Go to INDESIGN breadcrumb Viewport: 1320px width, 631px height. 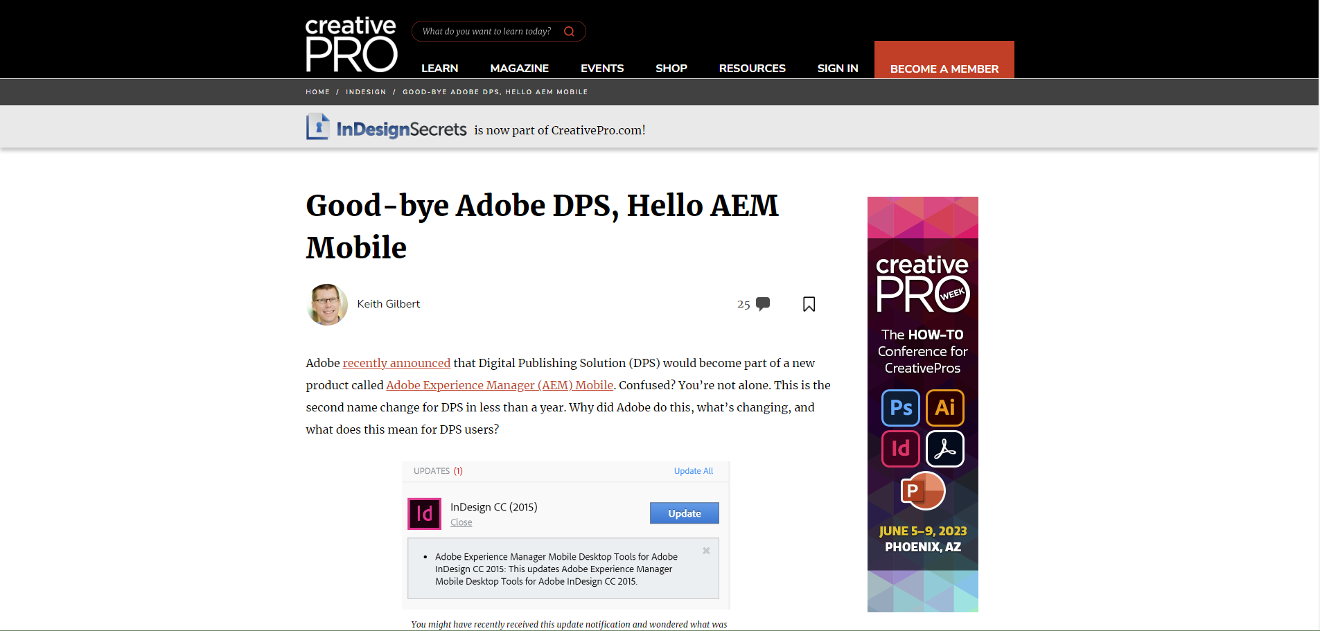tap(366, 91)
